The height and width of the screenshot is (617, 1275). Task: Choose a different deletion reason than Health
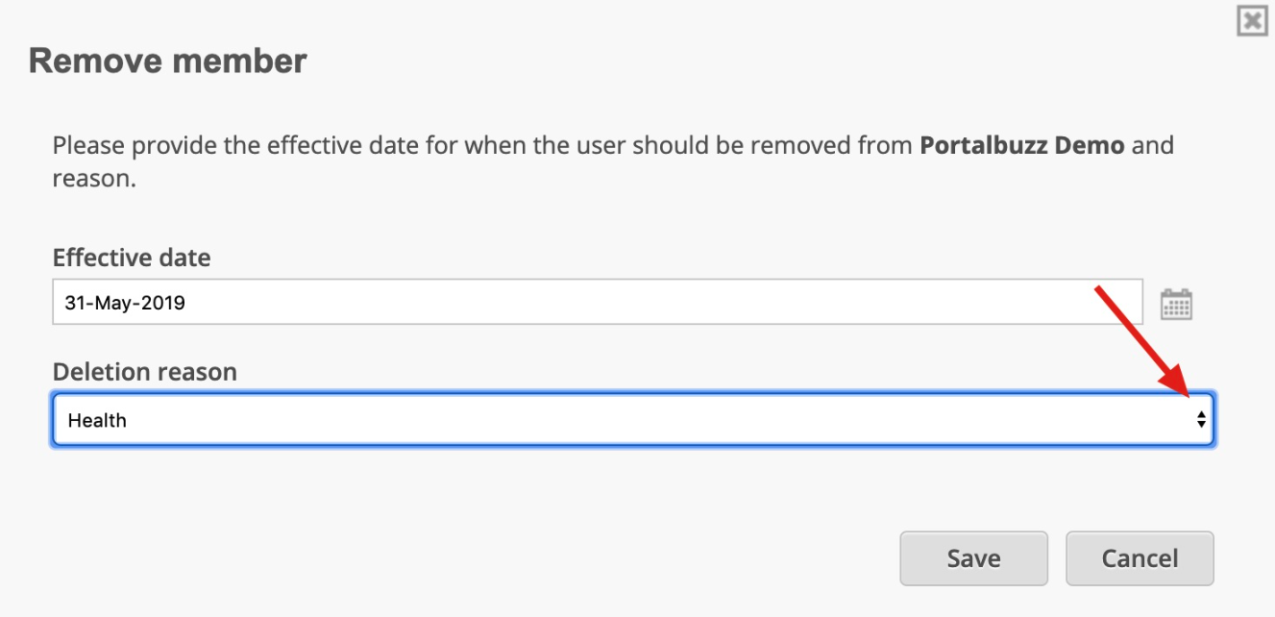(633, 419)
